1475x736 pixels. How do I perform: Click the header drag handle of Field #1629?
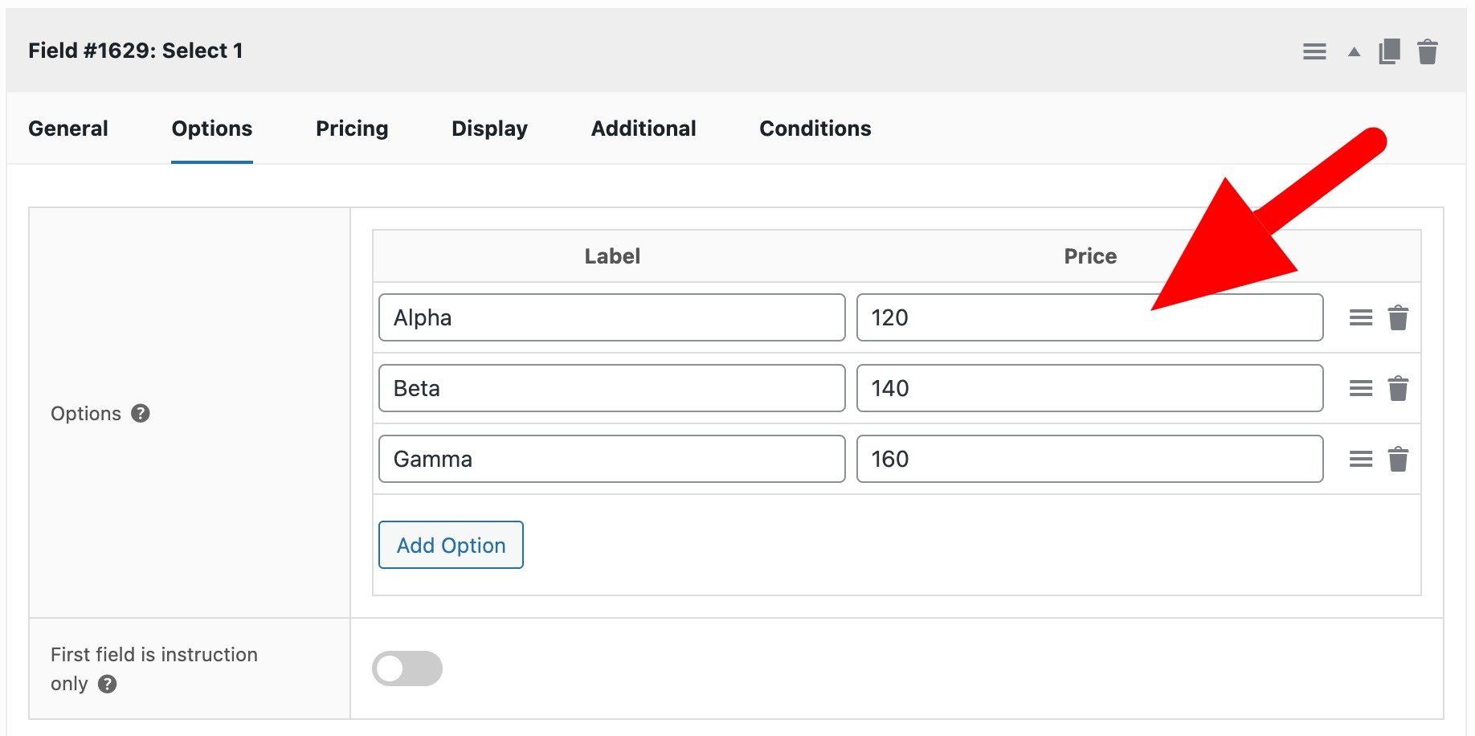coord(1315,51)
